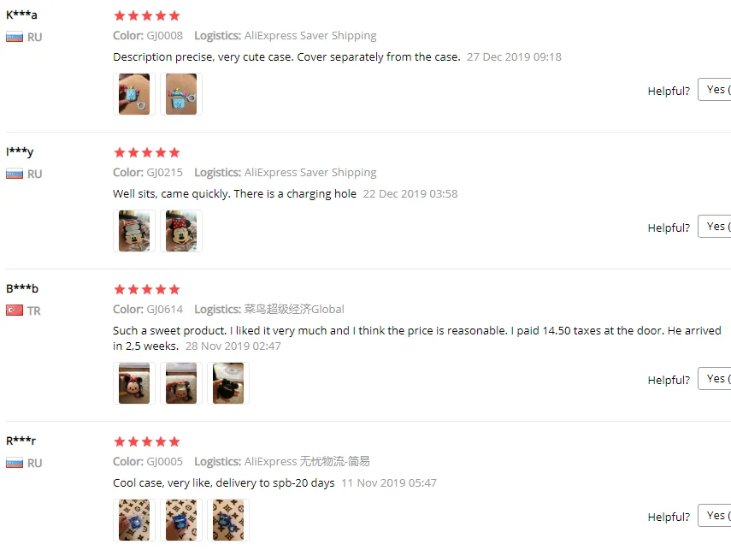The height and width of the screenshot is (556, 731).
Task: Vote Yes on B***b's review
Action: (x=715, y=378)
